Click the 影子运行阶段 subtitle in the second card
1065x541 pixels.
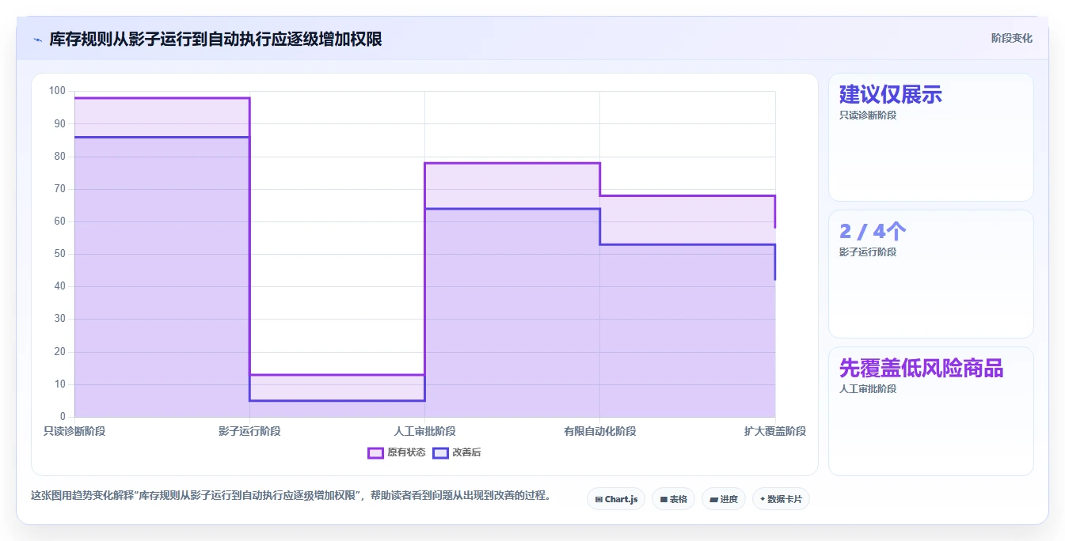[x=868, y=252]
